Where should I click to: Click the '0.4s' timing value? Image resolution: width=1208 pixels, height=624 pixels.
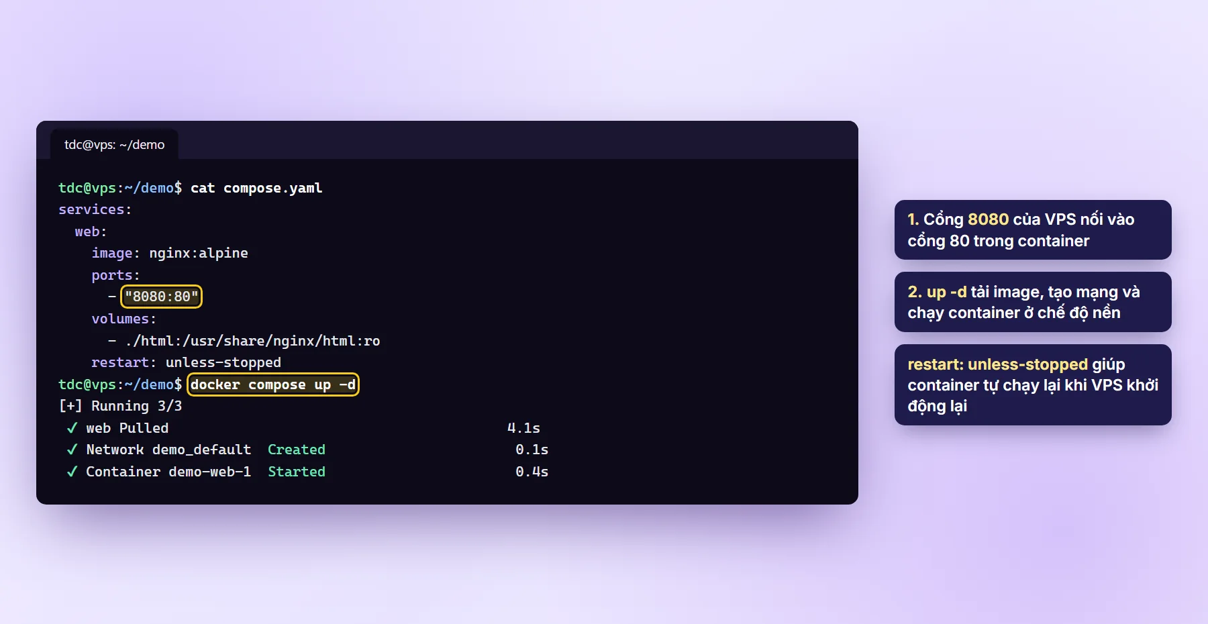(532, 472)
